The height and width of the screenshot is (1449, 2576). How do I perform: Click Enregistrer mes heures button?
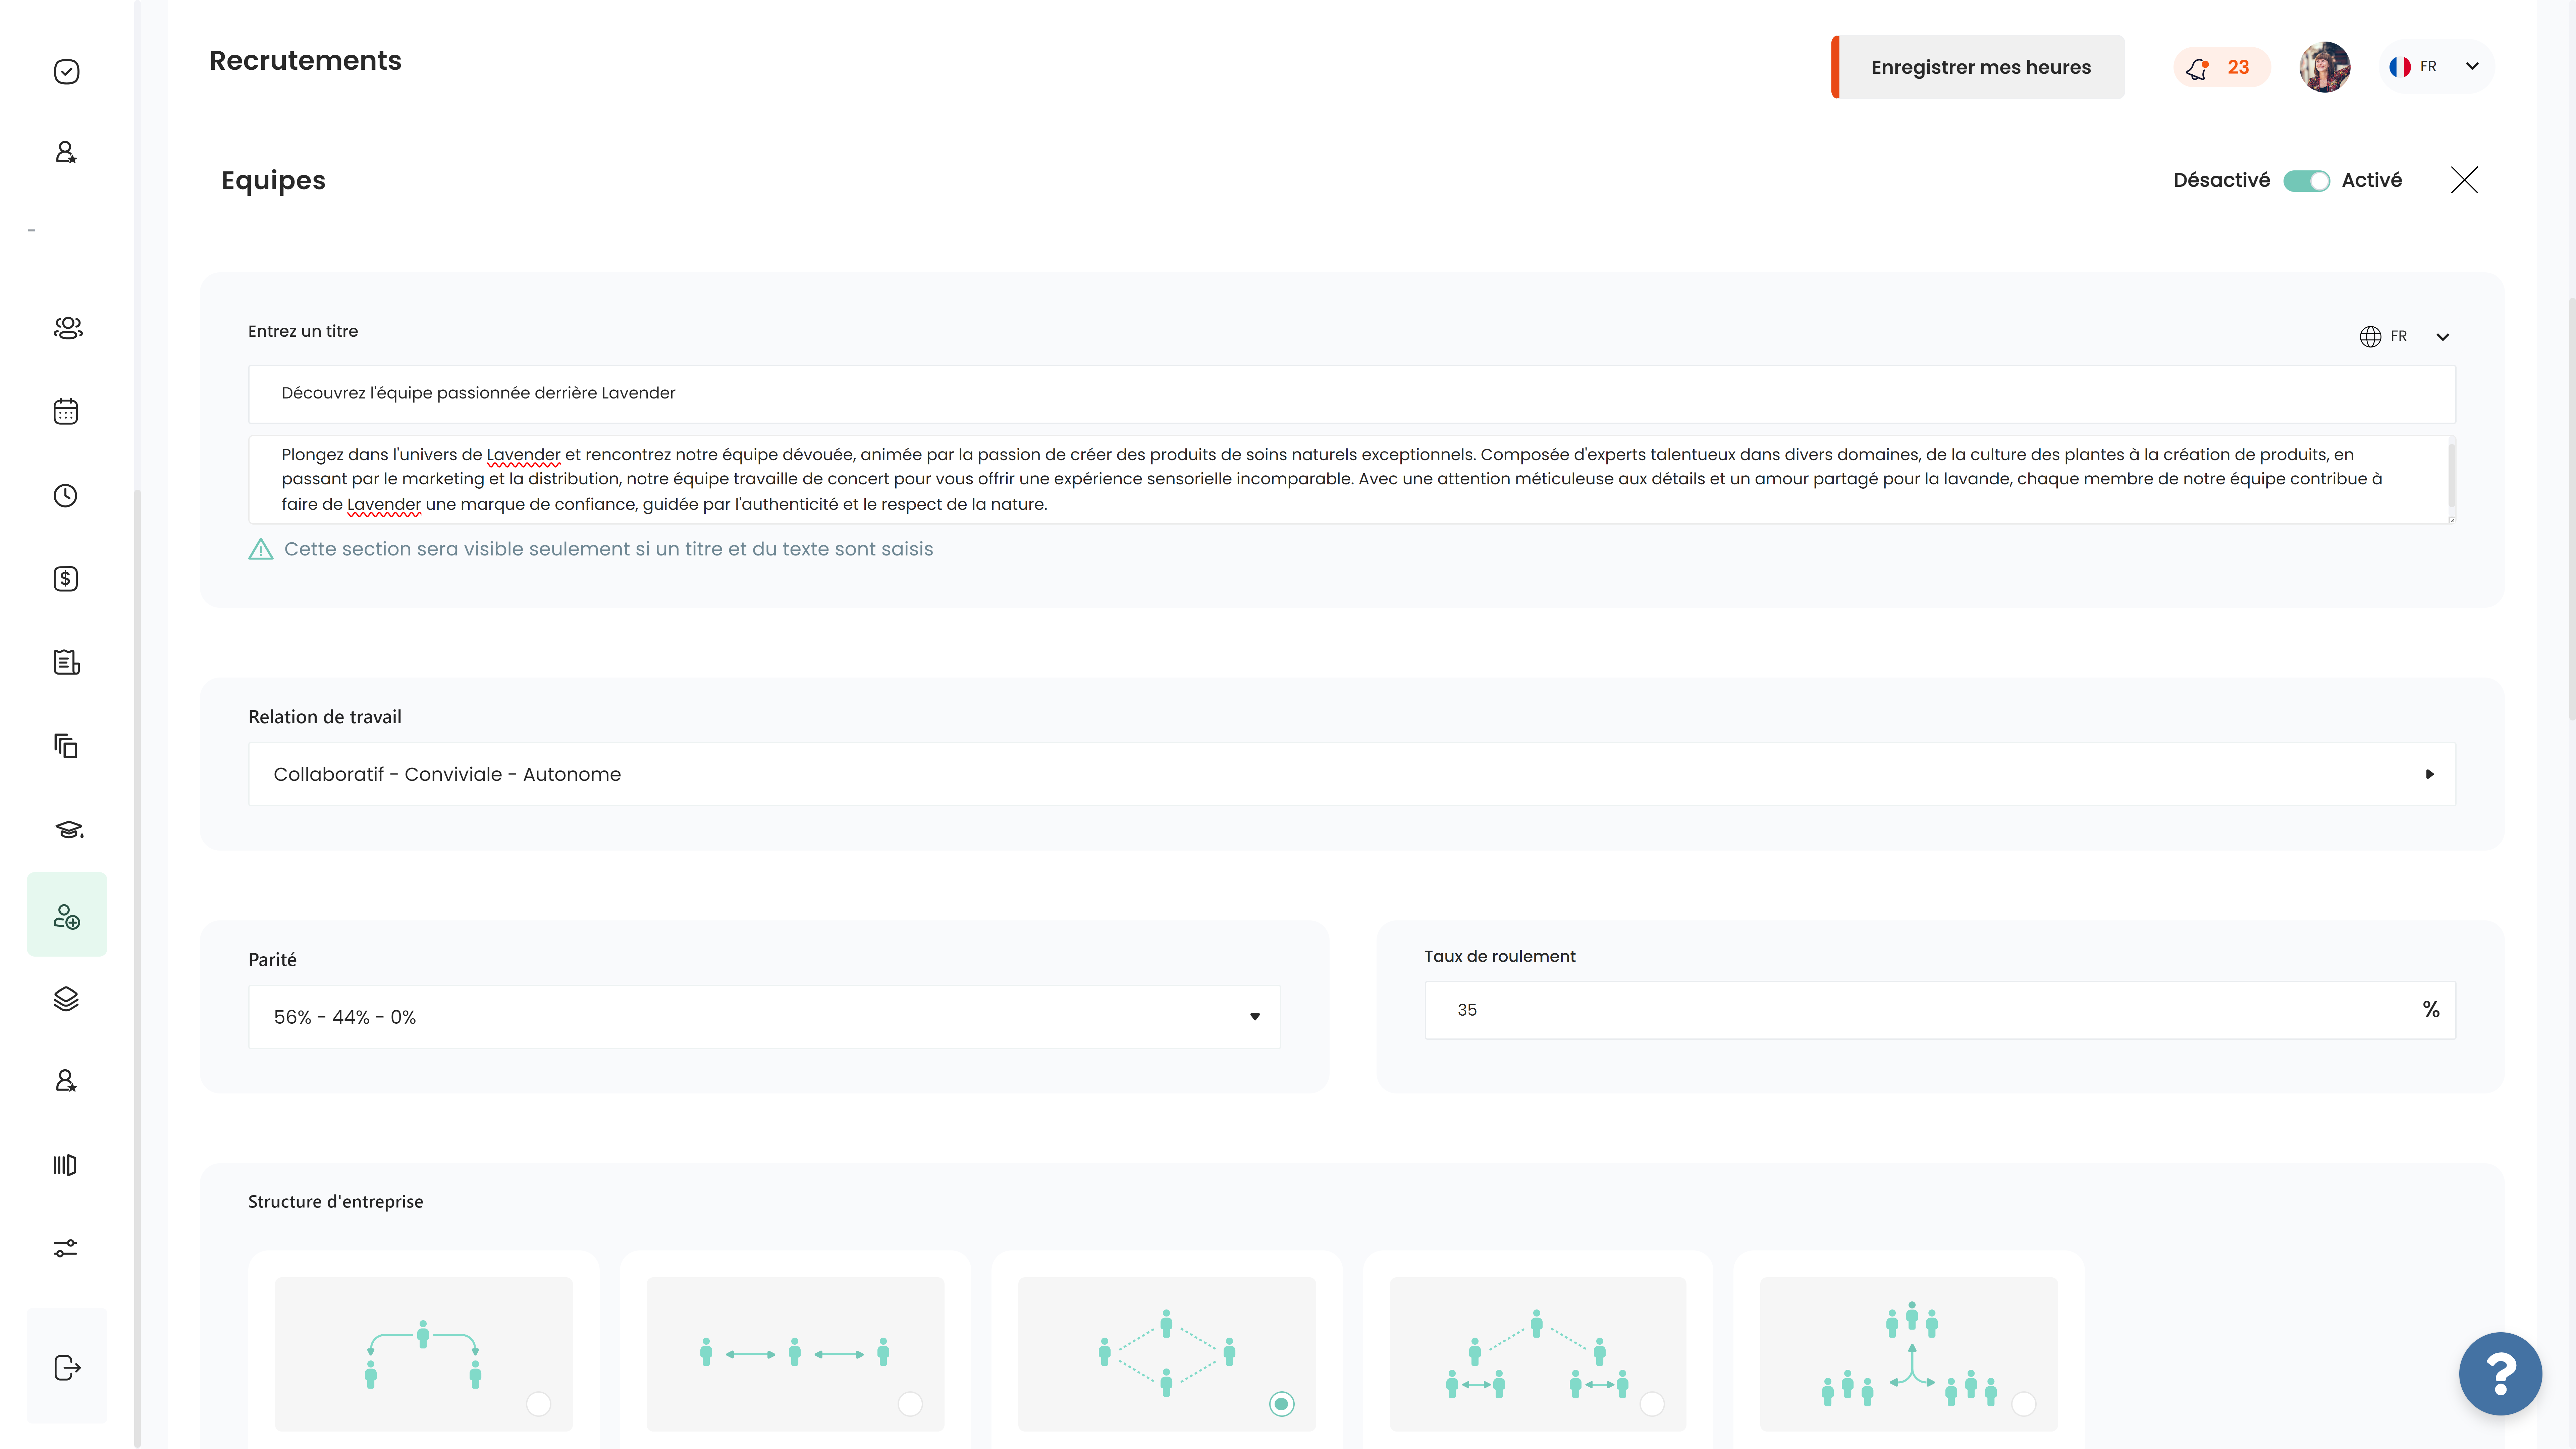click(x=1978, y=67)
